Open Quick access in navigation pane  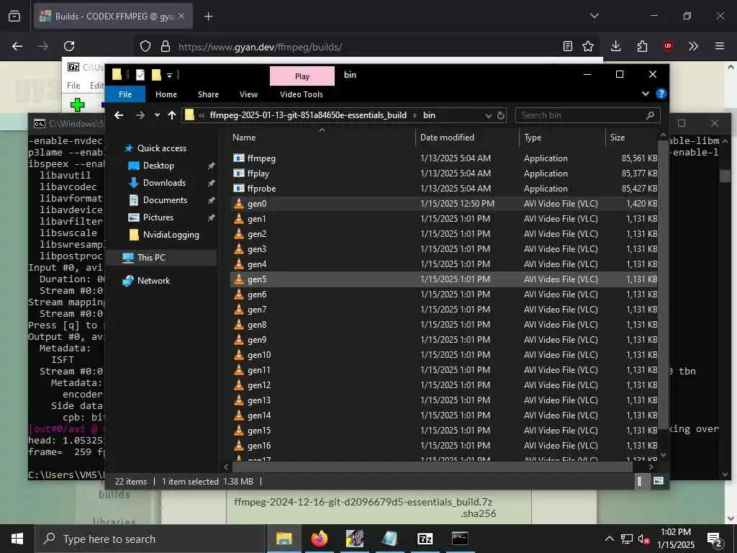tap(162, 148)
